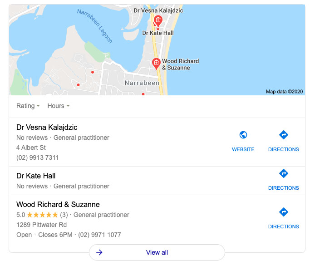The width and height of the screenshot is (315, 266).
Task: Click the Dr Kate Hall label on map
Action: (x=158, y=33)
